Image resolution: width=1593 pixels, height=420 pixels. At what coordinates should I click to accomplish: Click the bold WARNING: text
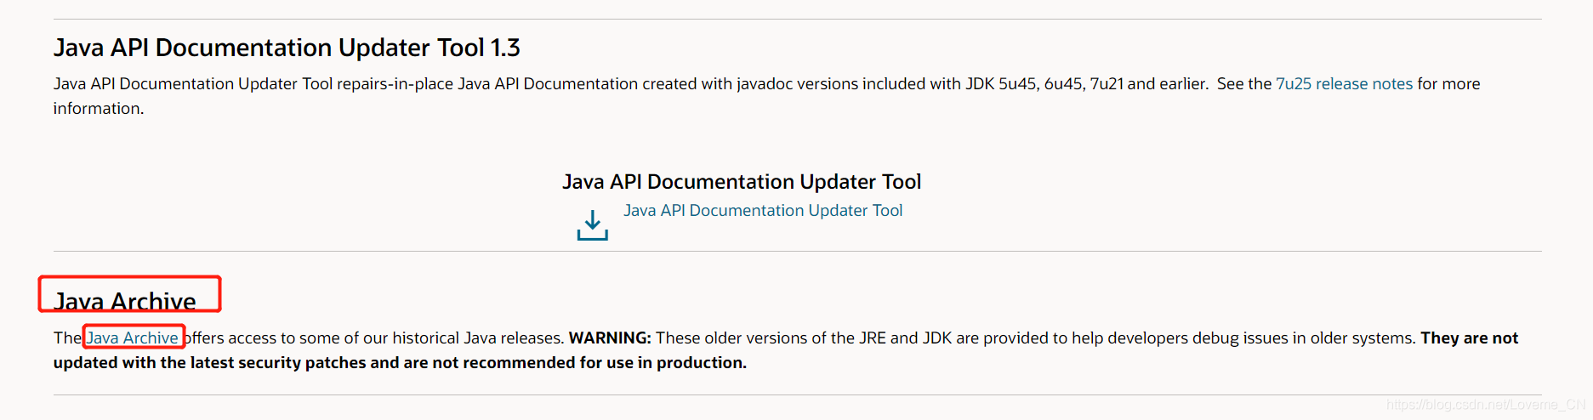pos(610,338)
